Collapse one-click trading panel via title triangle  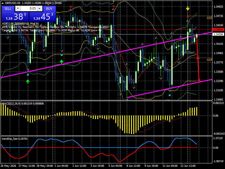pos(3,3)
